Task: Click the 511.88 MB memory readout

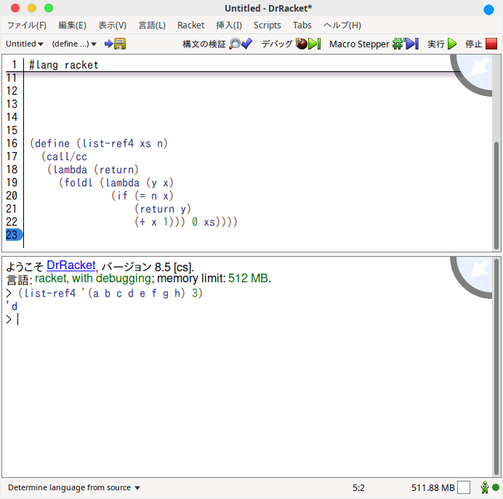Action: (x=432, y=487)
